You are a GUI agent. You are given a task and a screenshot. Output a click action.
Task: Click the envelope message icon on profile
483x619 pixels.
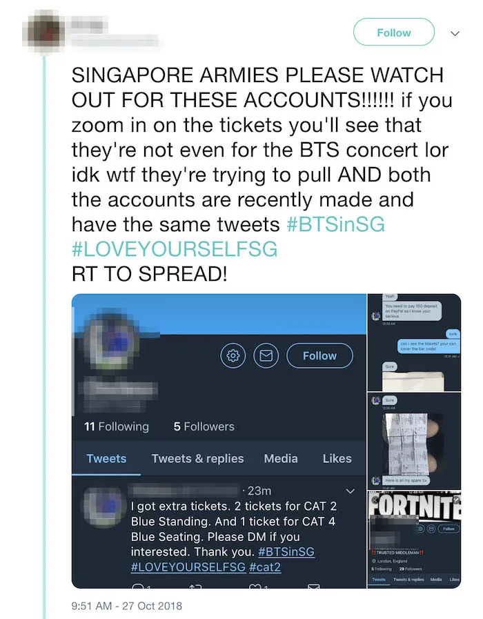265,355
